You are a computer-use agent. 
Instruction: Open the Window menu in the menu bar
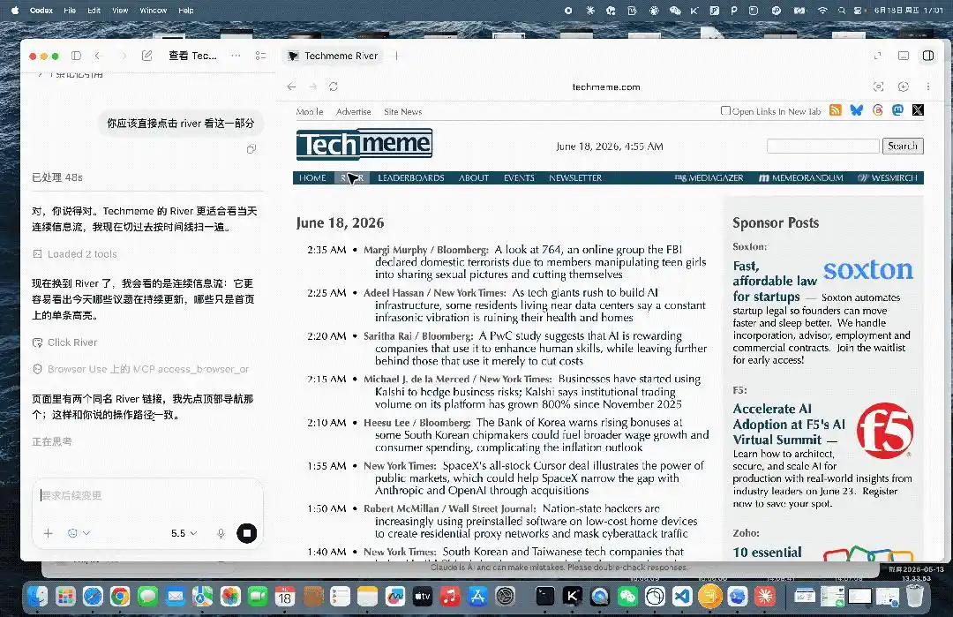pos(154,11)
